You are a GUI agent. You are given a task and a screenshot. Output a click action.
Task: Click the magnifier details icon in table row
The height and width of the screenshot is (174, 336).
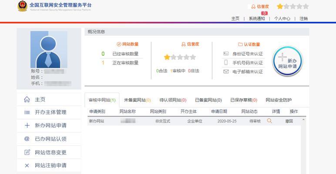pos(269,121)
